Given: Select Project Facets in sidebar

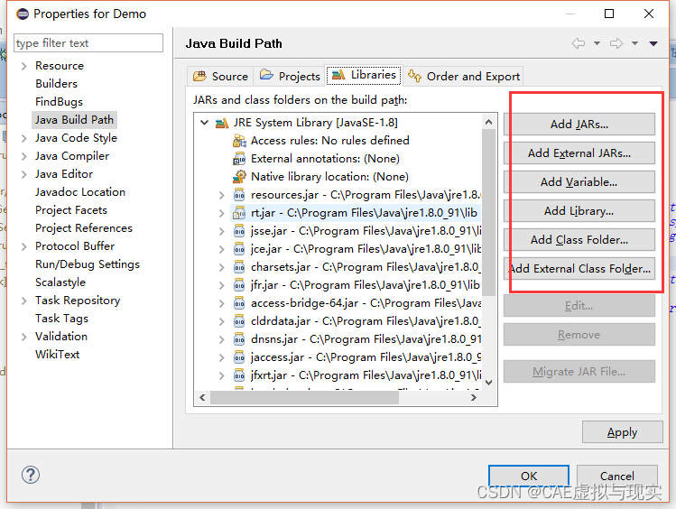Looking at the screenshot, I should coord(71,210).
